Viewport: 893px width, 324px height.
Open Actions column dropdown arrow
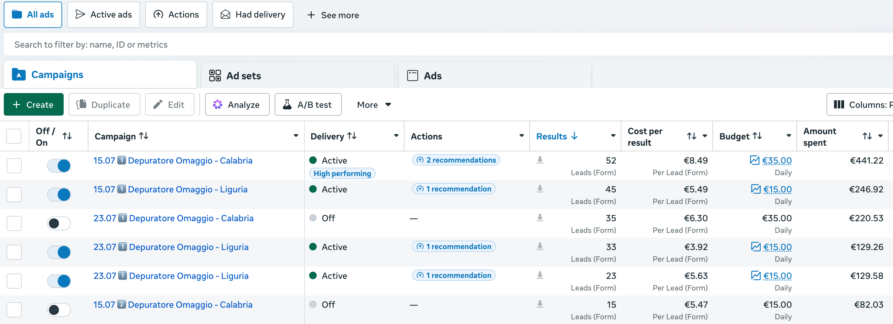click(521, 136)
